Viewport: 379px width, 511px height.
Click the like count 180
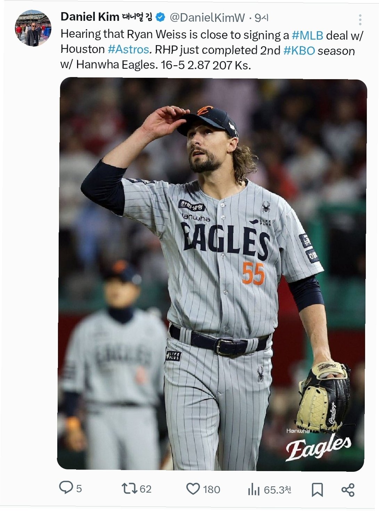212,489
